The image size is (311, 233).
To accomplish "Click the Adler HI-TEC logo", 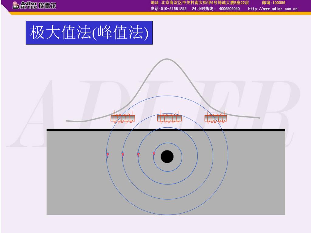I will click(34, 5).
